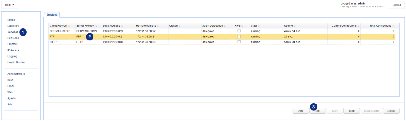Sort by Cluster column arrows
Screen dimensions: 406x121
click(x=180, y=26)
